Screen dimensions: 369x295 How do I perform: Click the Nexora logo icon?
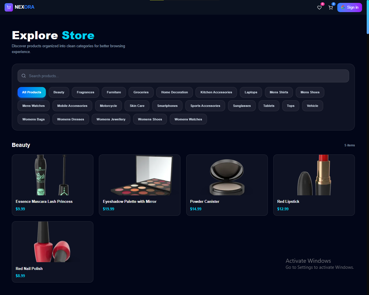pyautogui.click(x=9, y=7)
